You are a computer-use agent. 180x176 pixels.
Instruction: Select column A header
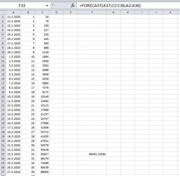point(13,12)
